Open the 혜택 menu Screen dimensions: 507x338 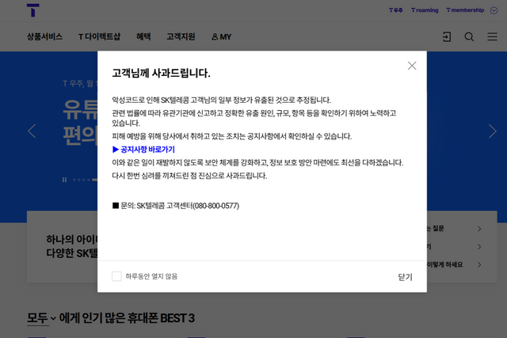click(x=143, y=36)
